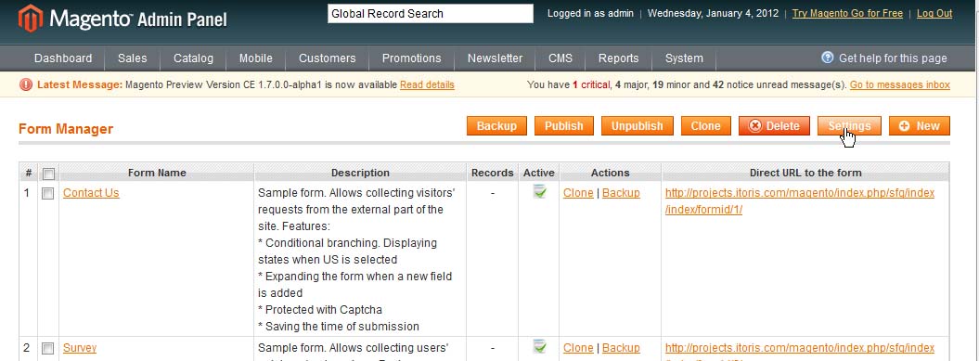Open the Newsletter menu

coord(496,58)
